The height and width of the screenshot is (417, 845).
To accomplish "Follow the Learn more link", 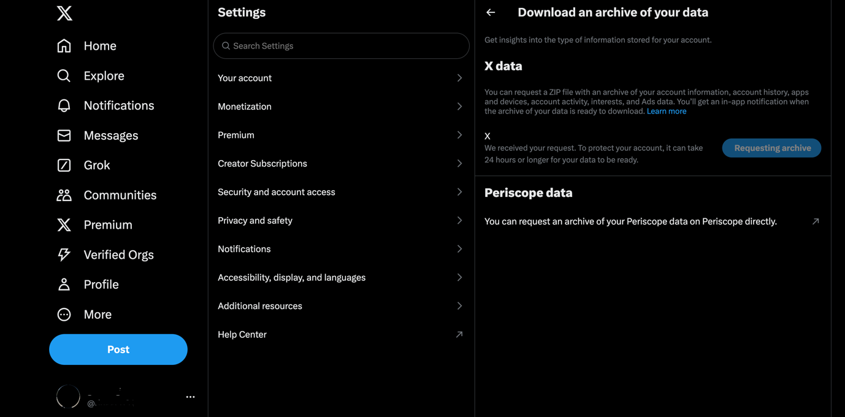I will 667,112.
